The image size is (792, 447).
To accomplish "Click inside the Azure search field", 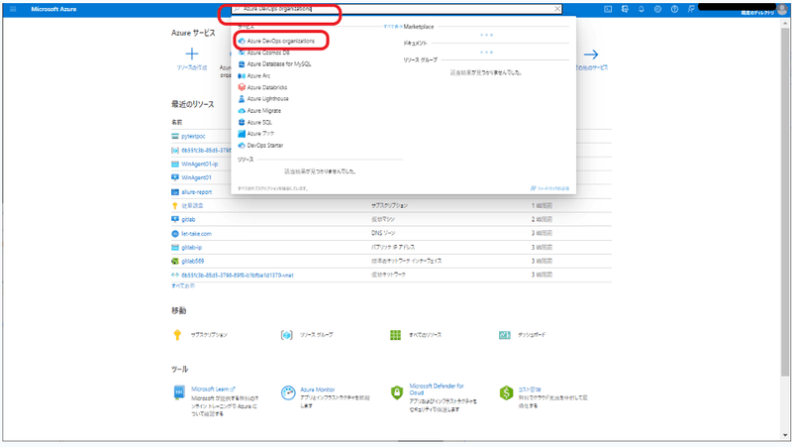I will coord(397,9).
